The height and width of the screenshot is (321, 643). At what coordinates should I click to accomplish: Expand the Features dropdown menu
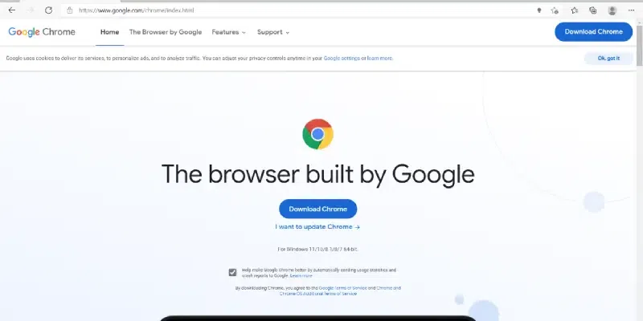coord(229,32)
